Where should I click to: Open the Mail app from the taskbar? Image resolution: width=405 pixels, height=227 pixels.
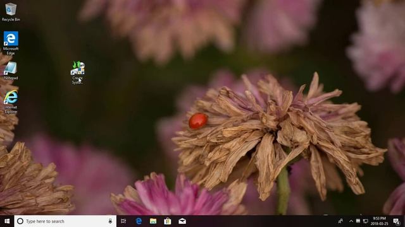point(182,221)
